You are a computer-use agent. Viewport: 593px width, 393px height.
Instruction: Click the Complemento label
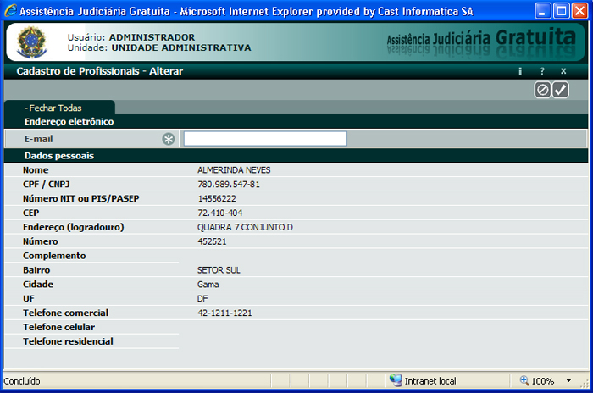click(x=54, y=256)
